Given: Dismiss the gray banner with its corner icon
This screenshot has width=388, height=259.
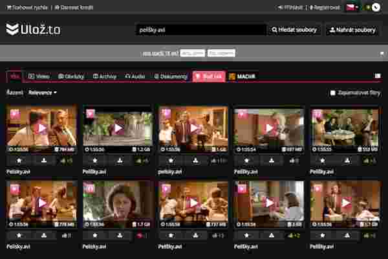Looking at the screenshot, I should 382,54.
